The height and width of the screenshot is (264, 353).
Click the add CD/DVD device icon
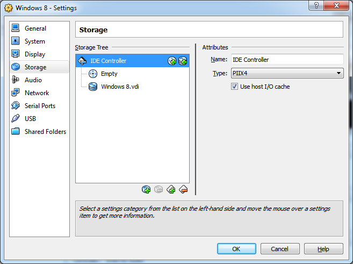pos(172,61)
